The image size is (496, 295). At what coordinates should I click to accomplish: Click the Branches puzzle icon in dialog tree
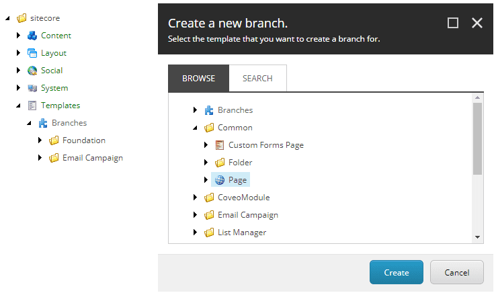209,110
